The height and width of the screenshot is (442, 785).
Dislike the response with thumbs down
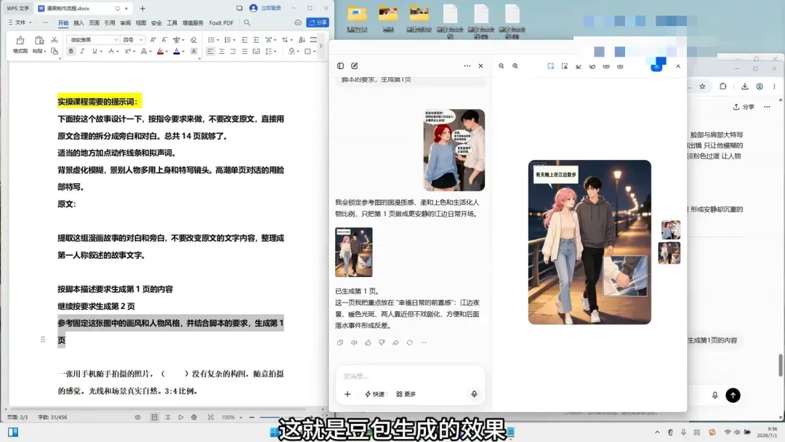click(x=382, y=342)
